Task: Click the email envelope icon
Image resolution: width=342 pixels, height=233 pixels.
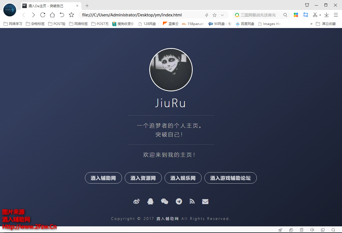Action: 205,202
